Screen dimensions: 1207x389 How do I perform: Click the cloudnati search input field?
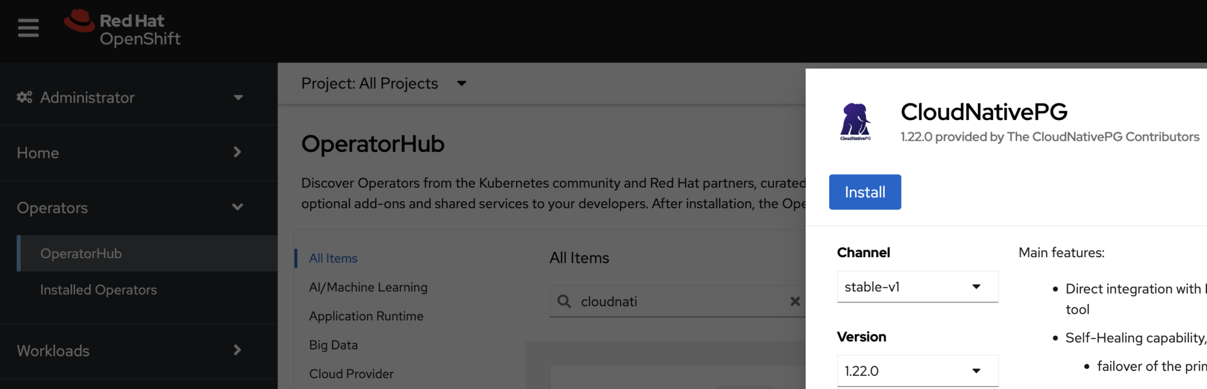(678, 301)
